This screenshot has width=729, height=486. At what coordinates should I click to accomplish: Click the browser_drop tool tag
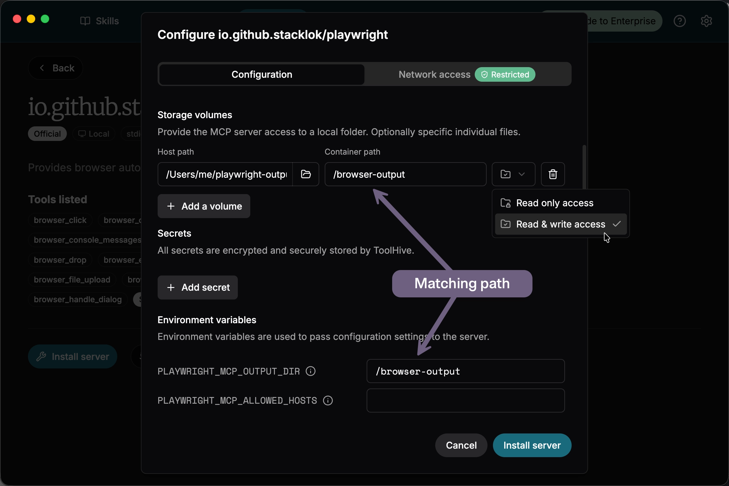(60, 260)
